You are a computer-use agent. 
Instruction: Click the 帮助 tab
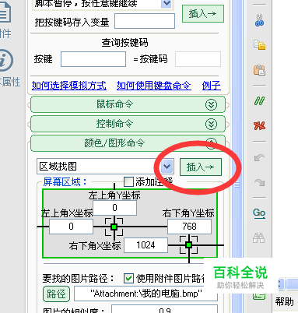[x=284, y=301]
